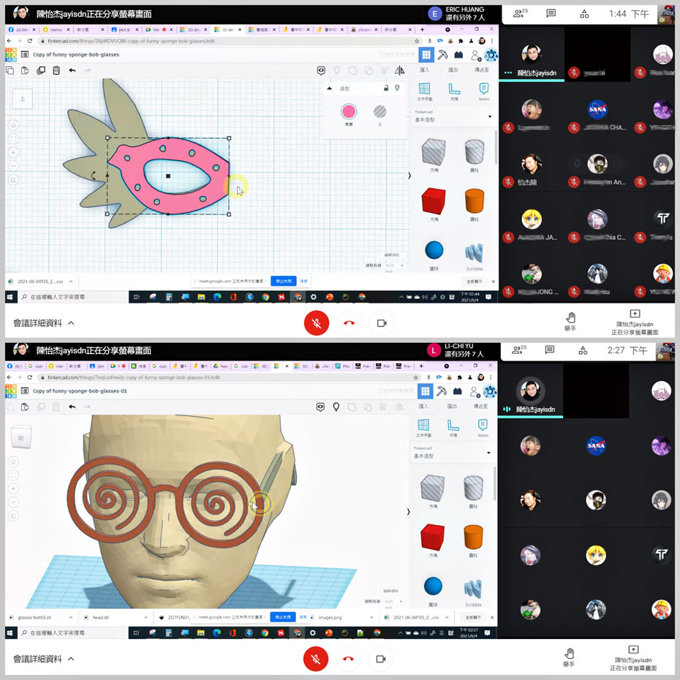Viewport: 680px width, 680px height.
Task: Click Export button in 1:44 Tinkercad
Action: (x=453, y=69)
